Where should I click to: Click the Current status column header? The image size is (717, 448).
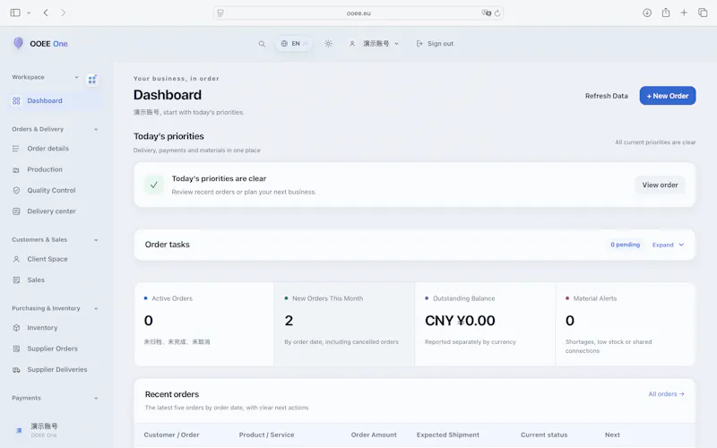pos(544,435)
